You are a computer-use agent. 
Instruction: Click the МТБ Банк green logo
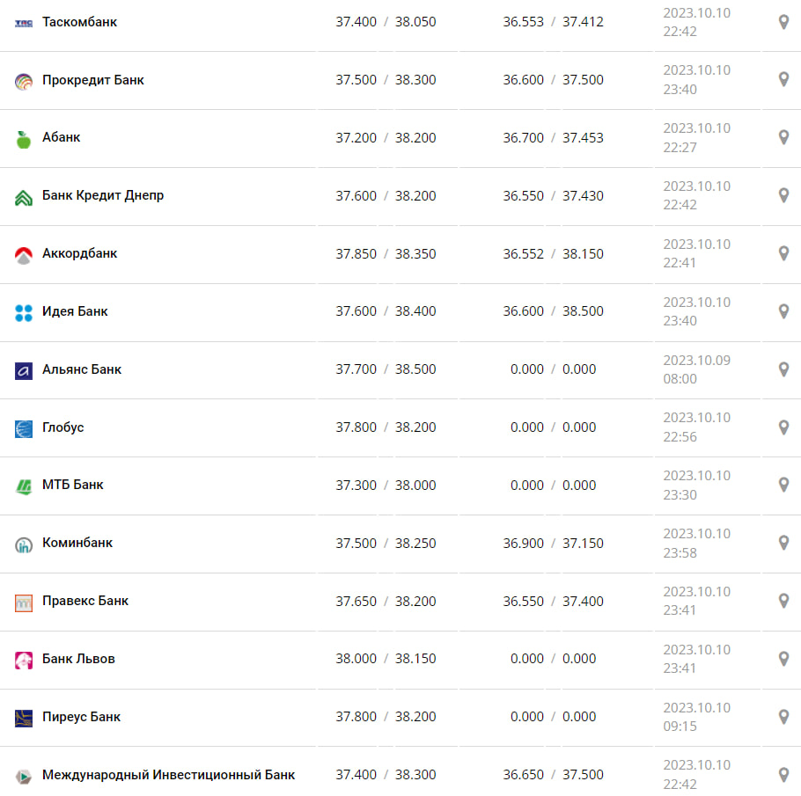click(x=24, y=486)
